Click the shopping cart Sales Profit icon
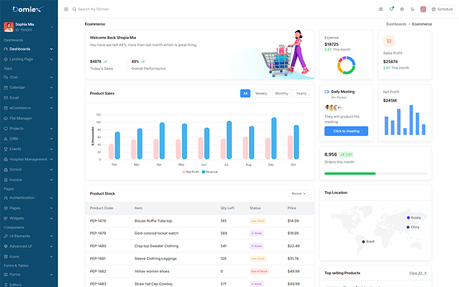The image size is (459, 287). (389, 41)
